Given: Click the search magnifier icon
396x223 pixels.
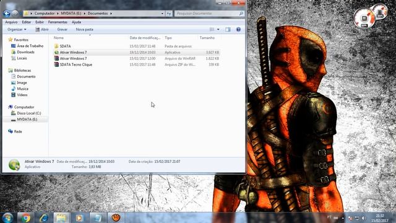Looking at the screenshot, I should click(241, 14).
